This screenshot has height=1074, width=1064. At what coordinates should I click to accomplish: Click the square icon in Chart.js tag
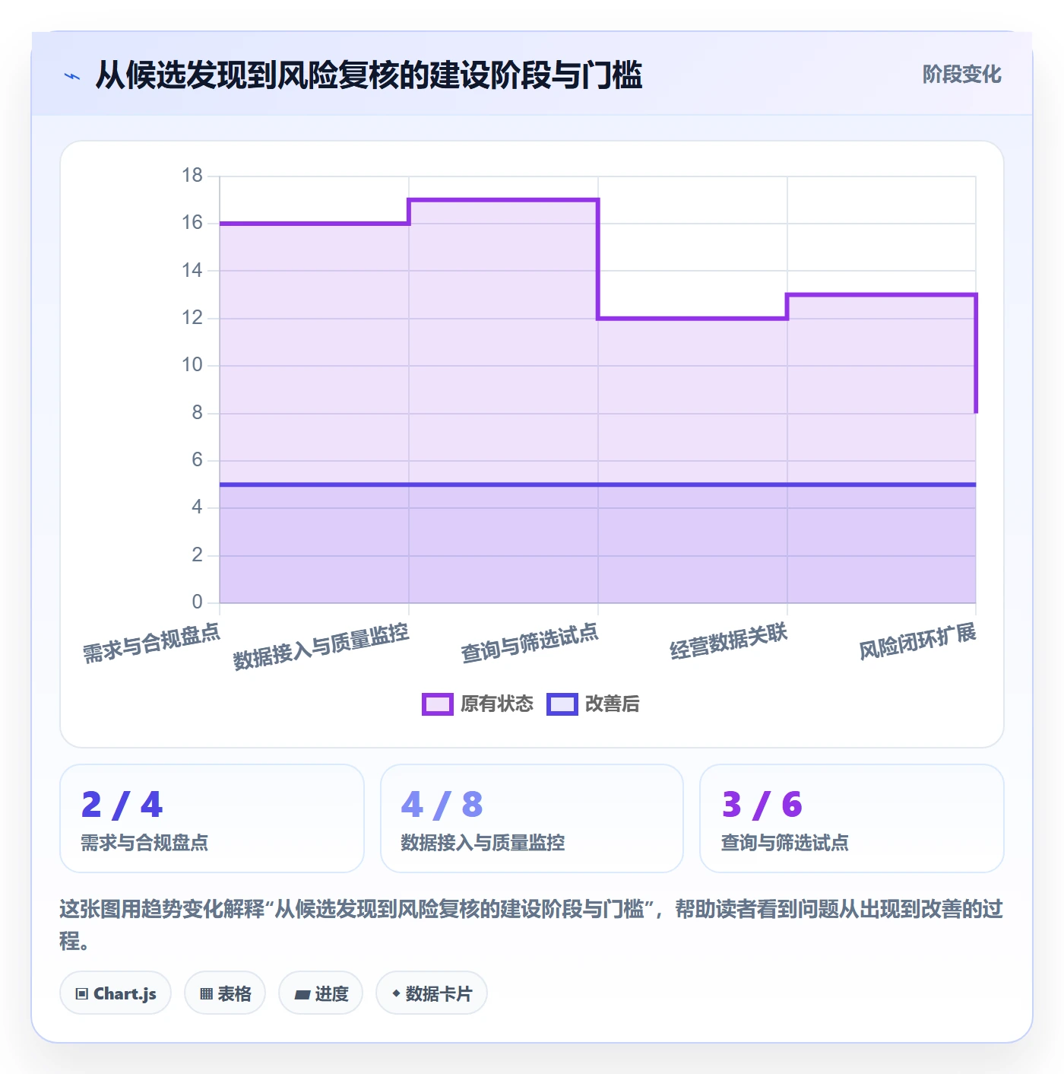click(82, 994)
